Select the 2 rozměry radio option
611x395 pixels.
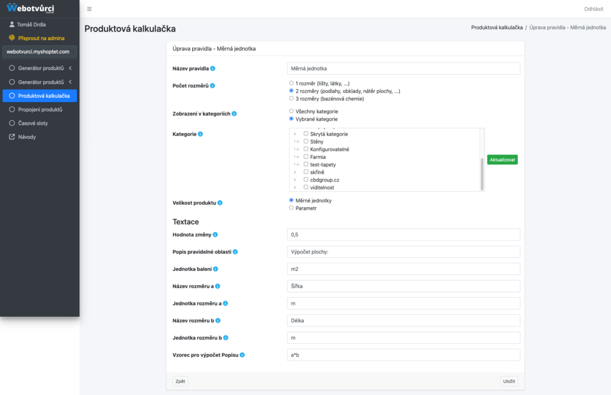click(x=291, y=91)
